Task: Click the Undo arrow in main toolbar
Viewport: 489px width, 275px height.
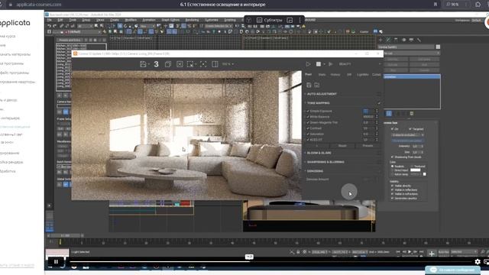Action: coord(49,26)
